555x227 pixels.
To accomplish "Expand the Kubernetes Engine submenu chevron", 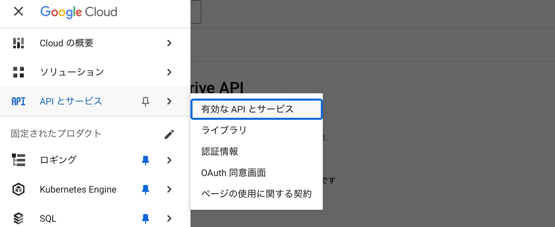I will (x=169, y=189).
